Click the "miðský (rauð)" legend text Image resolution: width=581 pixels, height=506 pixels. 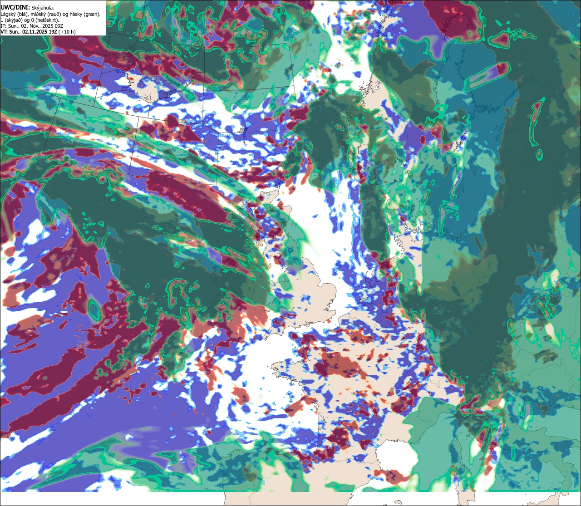point(45,14)
